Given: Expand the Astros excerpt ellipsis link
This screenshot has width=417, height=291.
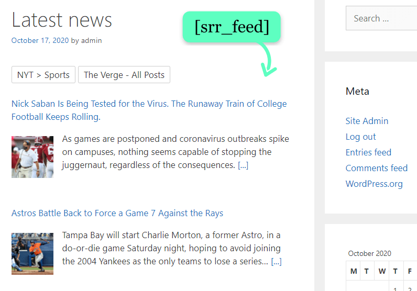Looking at the screenshot, I should click(276, 261).
